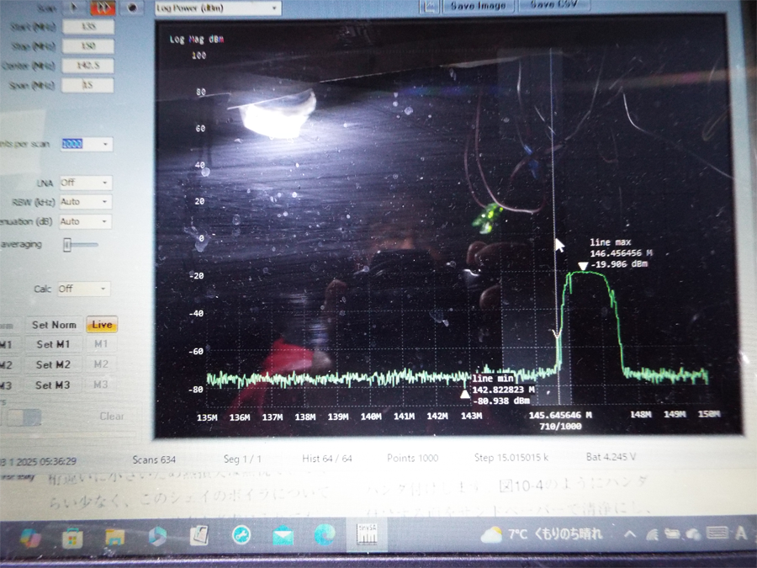Click the Save Image button
The image size is (757, 568).
point(478,6)
